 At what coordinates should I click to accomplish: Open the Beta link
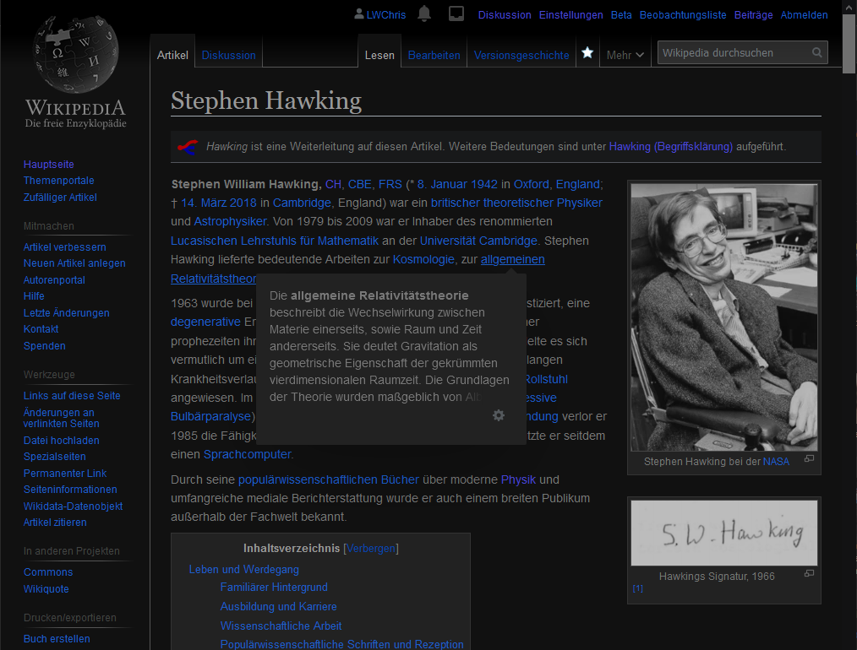click(621, 14)
